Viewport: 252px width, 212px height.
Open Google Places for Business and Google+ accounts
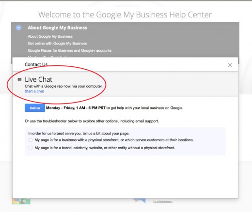70,50
